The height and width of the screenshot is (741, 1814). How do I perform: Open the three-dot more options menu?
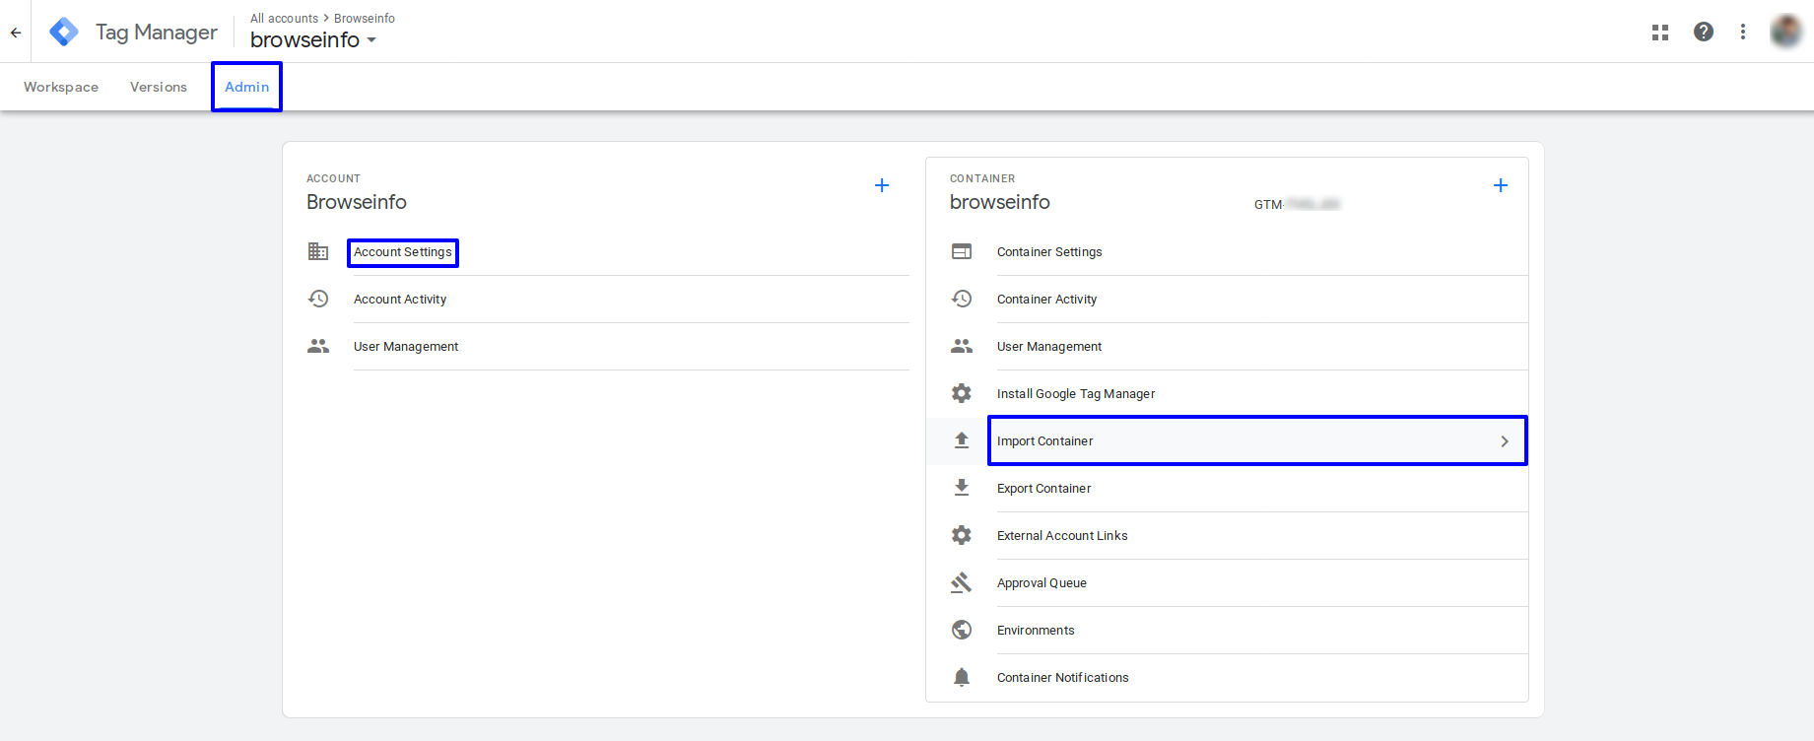1743,33
